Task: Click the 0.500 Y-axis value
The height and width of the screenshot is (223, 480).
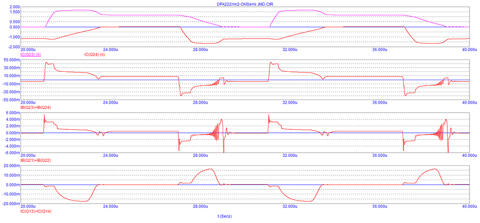Action: [x=15, y=22]
